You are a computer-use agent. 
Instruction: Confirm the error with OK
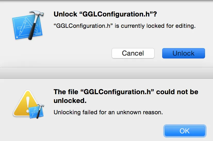185,131
